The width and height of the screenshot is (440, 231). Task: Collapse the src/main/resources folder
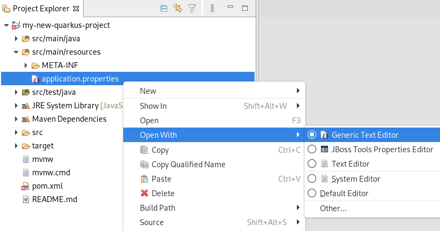click(x=17, y=52)
